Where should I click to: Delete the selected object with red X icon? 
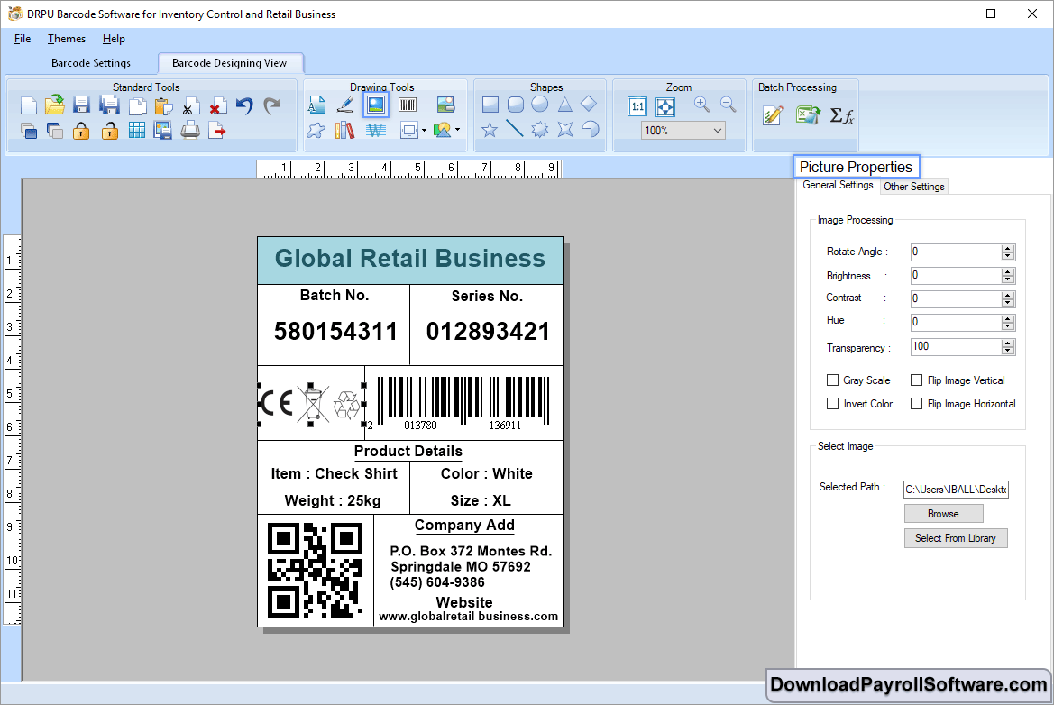click(217, 106)
